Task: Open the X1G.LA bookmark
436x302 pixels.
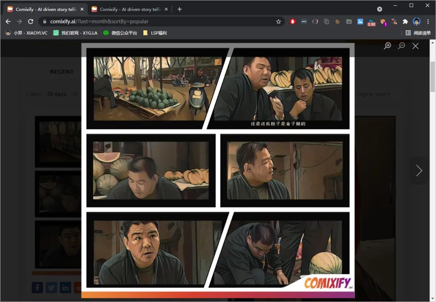Action: (75, 33)
